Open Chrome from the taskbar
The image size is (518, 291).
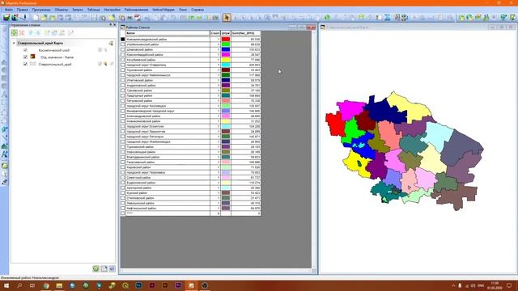point(46,285)
